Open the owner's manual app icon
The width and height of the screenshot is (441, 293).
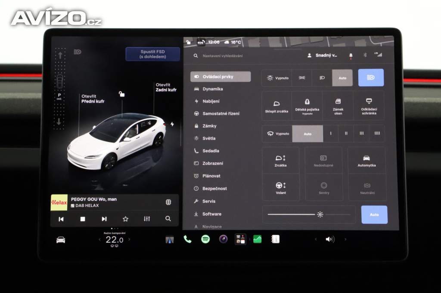[275, 239]
